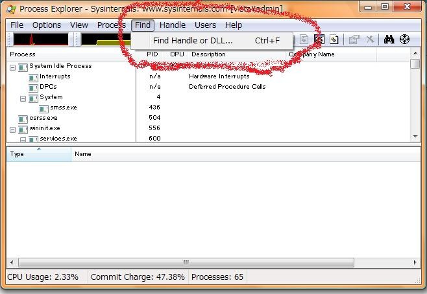This screenshot has width=427, height=294.
Task: Click the lower pane scroll left arrow
Action: click(12, 262)
